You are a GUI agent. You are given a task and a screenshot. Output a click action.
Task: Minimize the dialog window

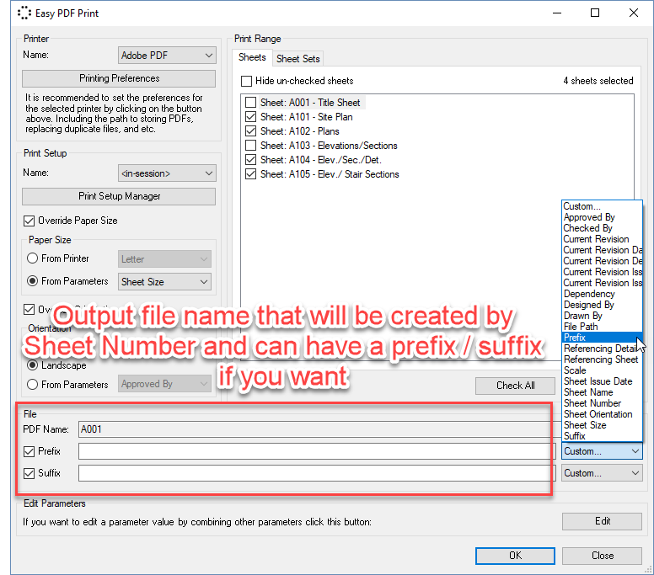(x=556, y=13)
